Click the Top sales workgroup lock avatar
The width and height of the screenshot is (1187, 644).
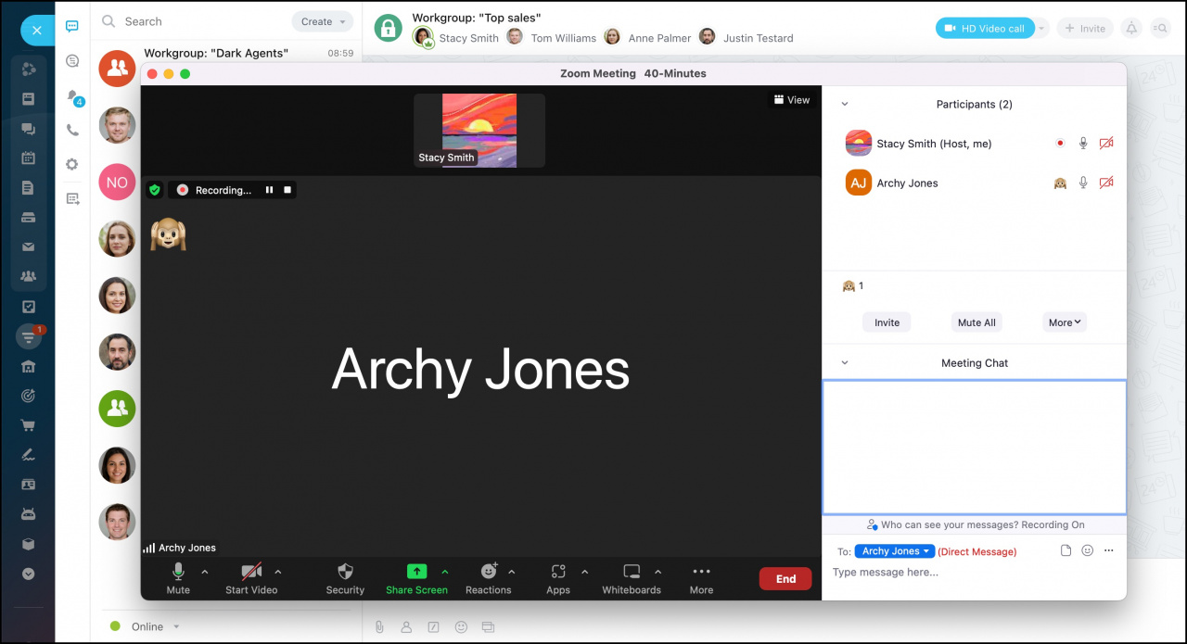(389, 28)
